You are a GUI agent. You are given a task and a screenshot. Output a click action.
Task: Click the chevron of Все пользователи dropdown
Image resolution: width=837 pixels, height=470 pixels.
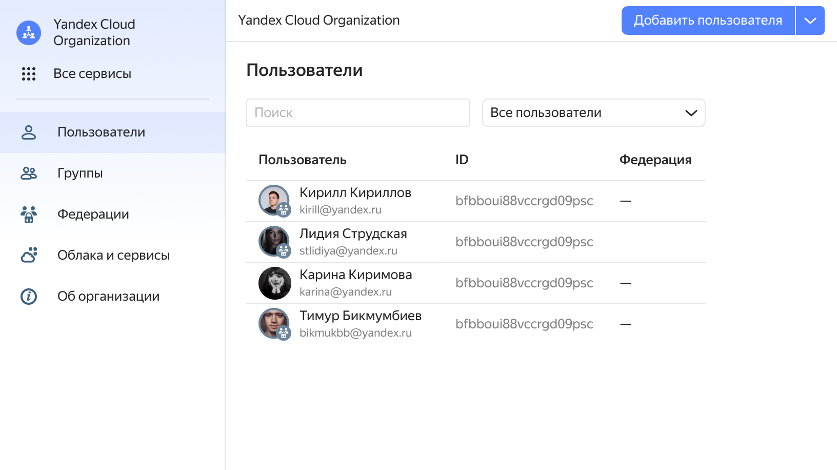[x=691, y=113]
